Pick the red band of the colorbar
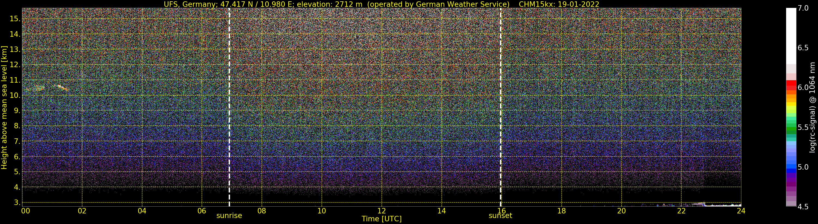This screenshot has width=818, height=224. click(791, 85)
